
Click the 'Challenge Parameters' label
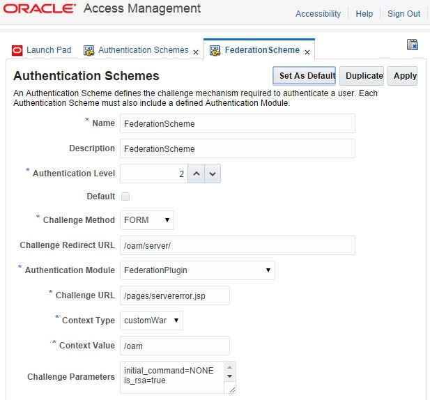click(x=71, y=377)
